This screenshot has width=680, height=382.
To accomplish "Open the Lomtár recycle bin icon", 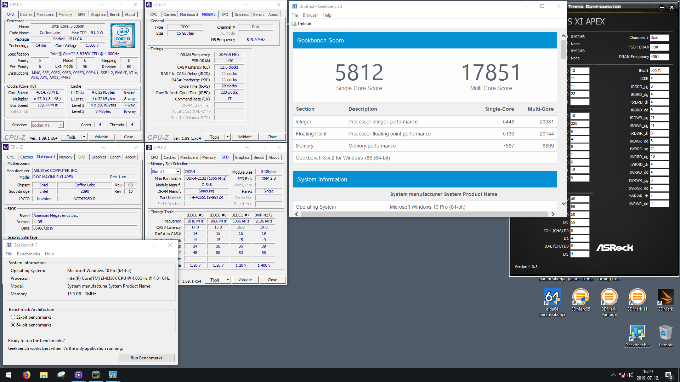I will coord(665,336).
